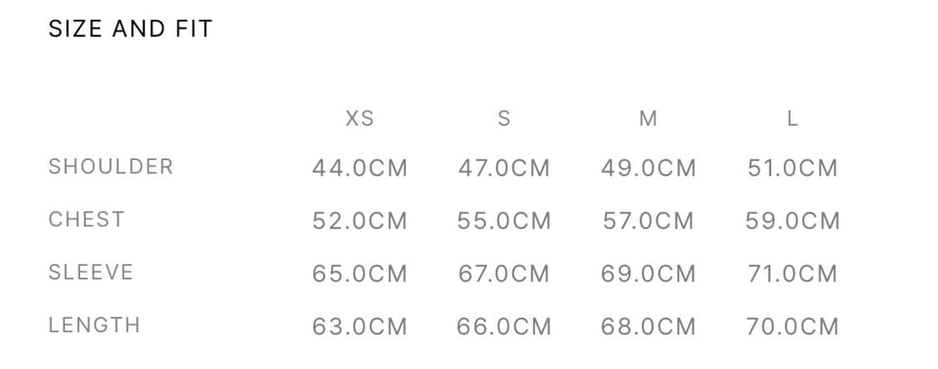938x369 pixels.
Task: Click the SHOULDER row label
Action: coord(111,167)
